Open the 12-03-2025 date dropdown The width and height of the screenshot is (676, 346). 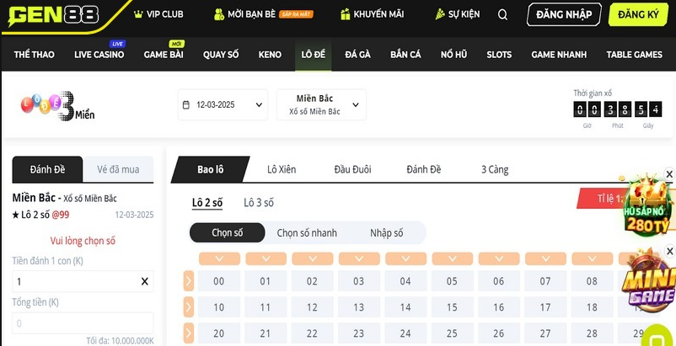tap(223, 104)
